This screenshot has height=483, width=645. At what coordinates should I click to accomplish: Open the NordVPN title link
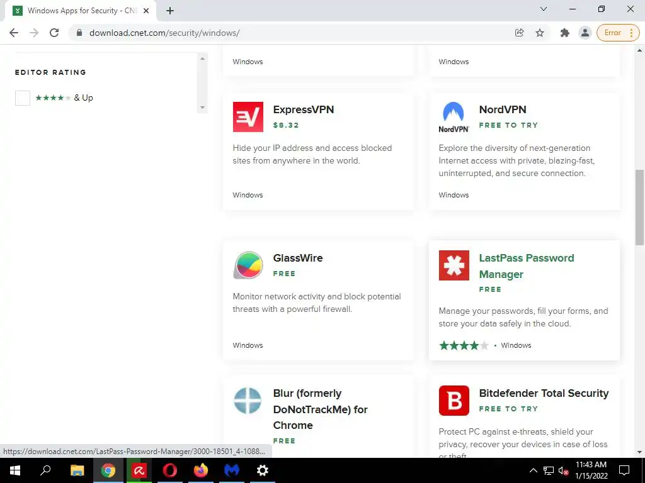pos(503,109)
